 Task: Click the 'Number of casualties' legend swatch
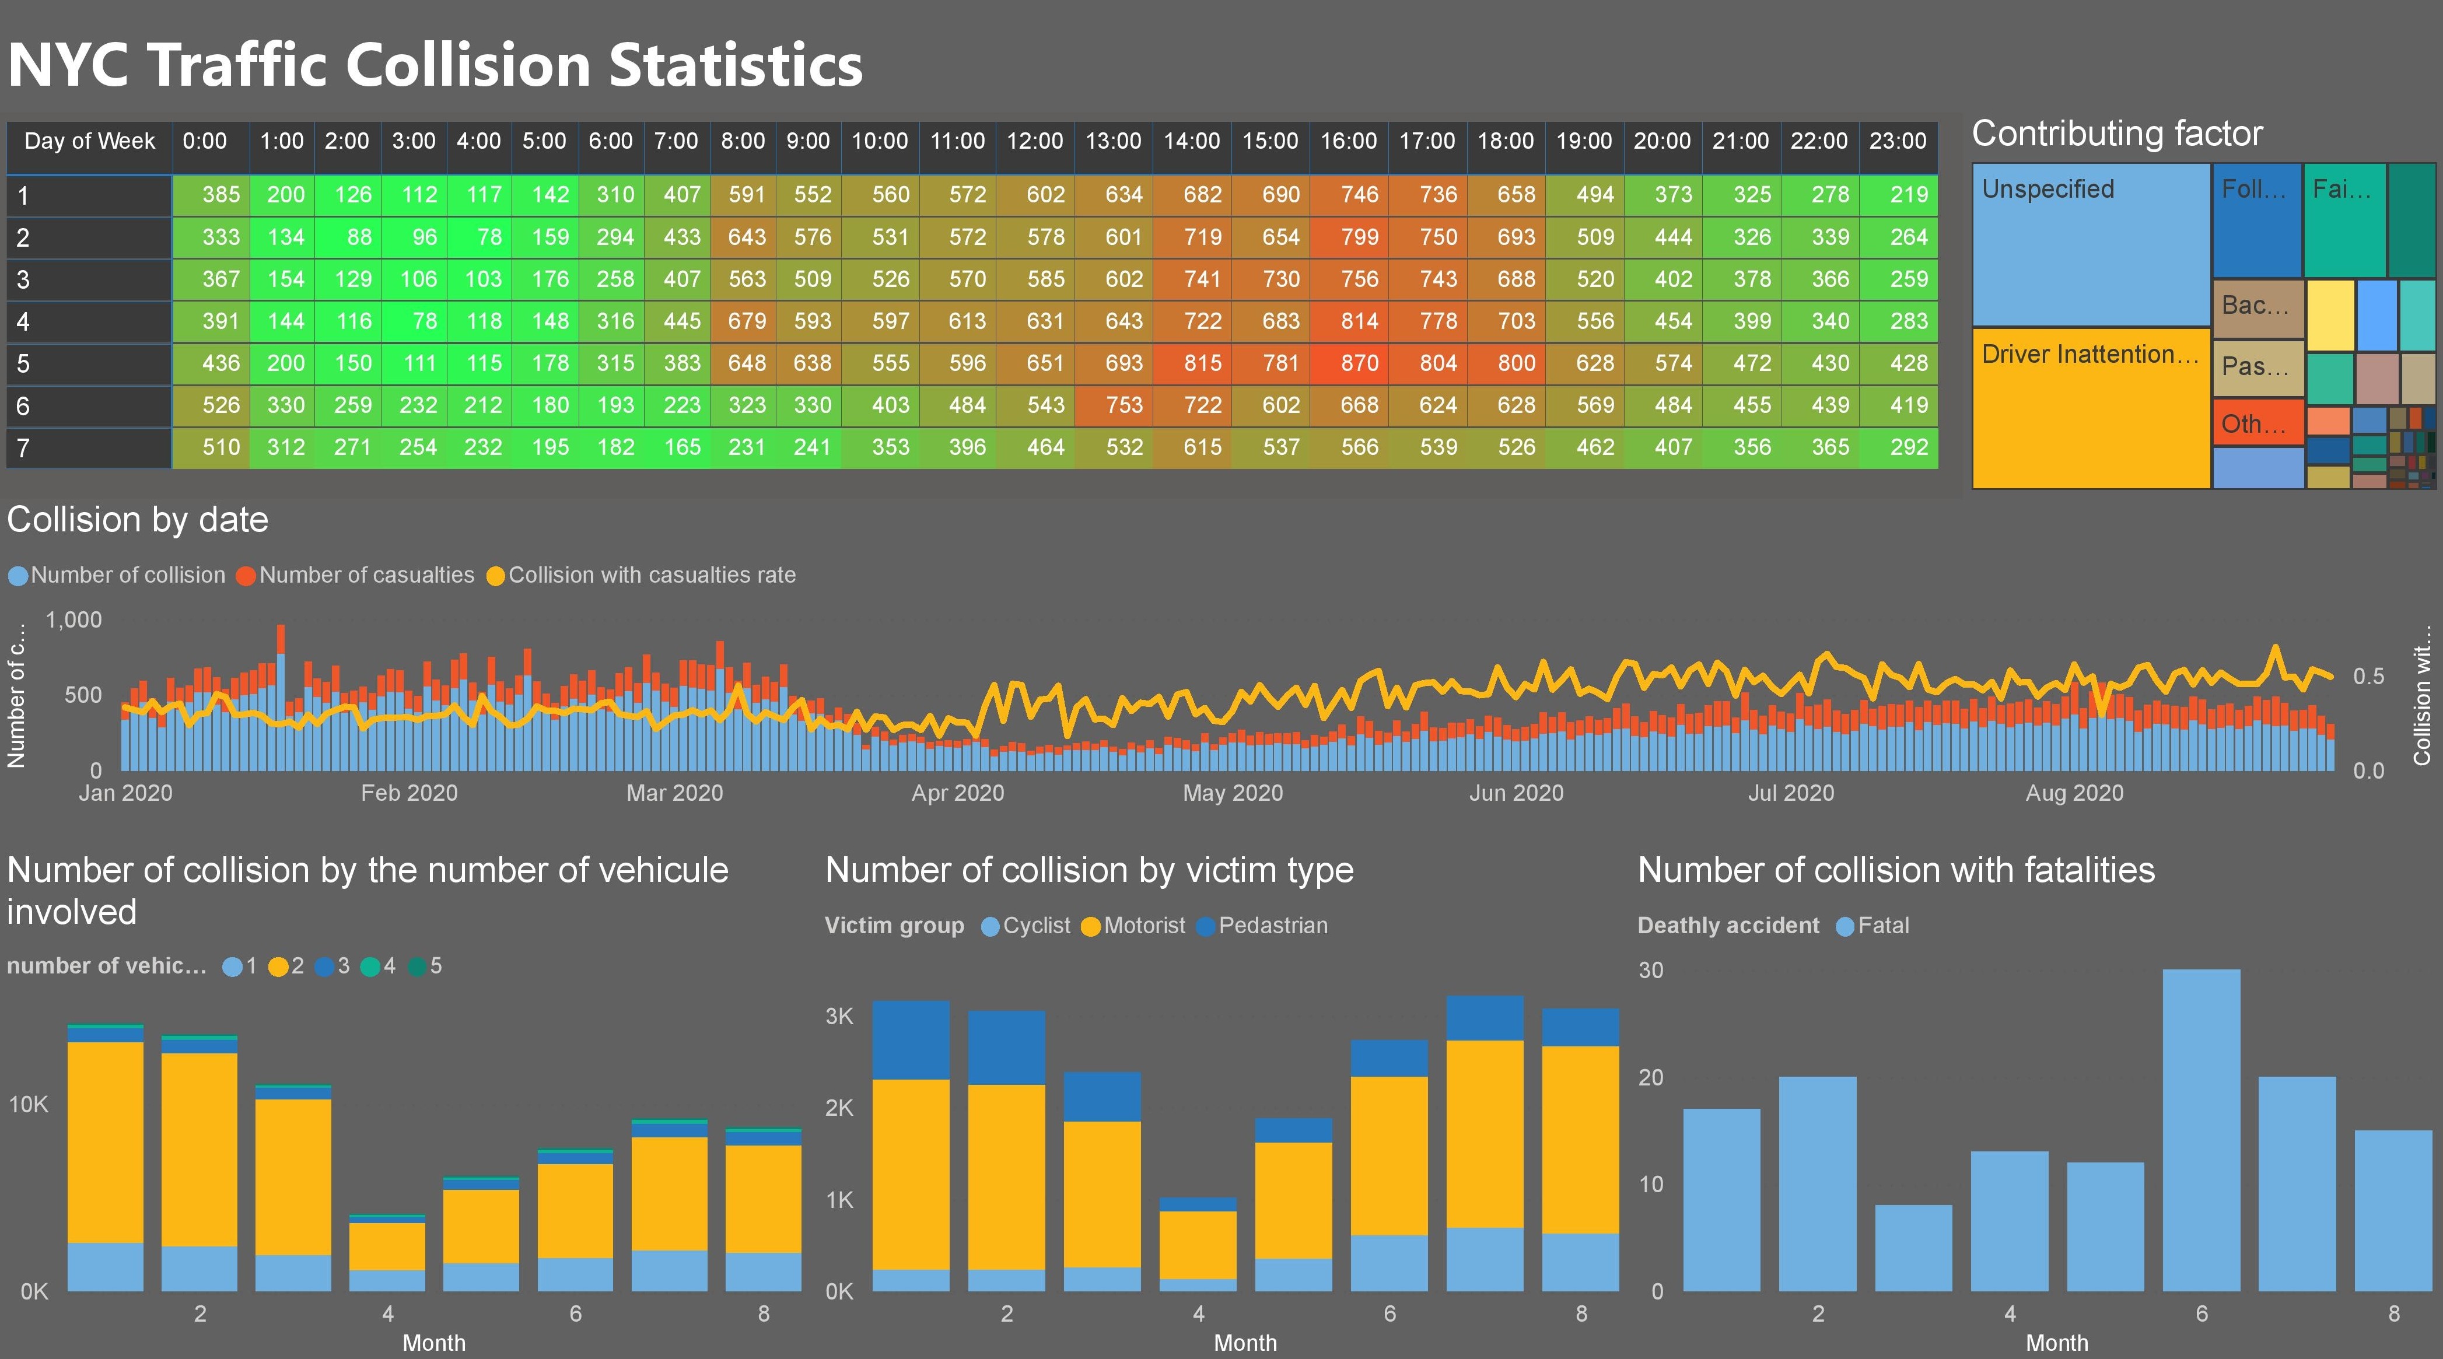pyautogui.click(x=246, y=576)
